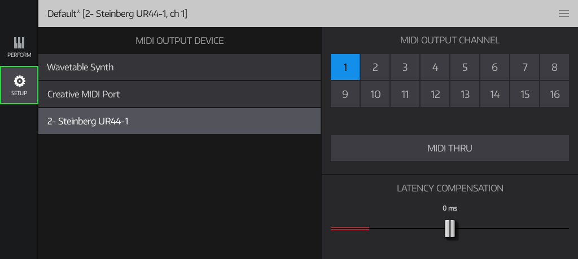Select the 2- Steinberg UR44-1 device

(x=179, y=121)
